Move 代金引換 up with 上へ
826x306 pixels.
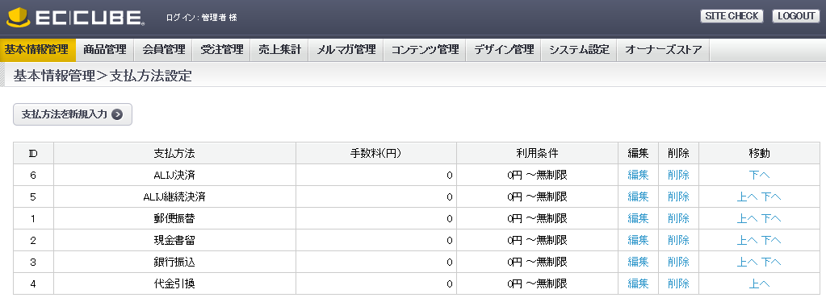[759, 284]
